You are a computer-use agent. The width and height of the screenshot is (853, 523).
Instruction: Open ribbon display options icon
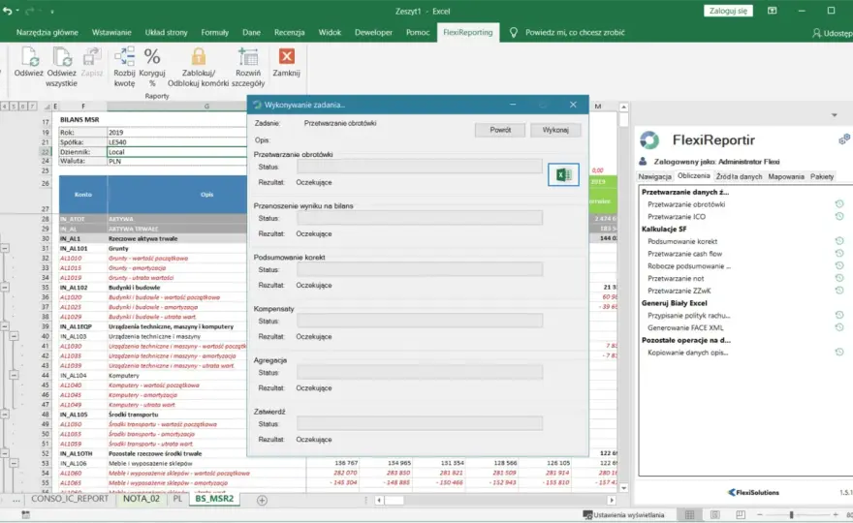pos(772,11)
